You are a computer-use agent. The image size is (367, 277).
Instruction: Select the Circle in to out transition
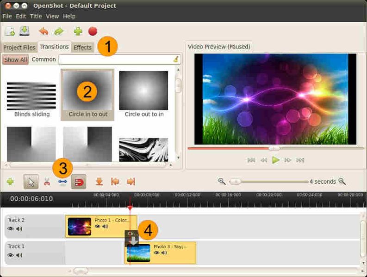pos(87,95)
